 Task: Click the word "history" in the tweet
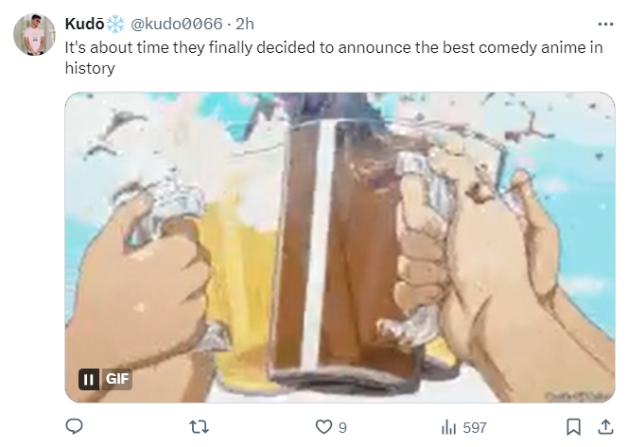coord(90,68)
